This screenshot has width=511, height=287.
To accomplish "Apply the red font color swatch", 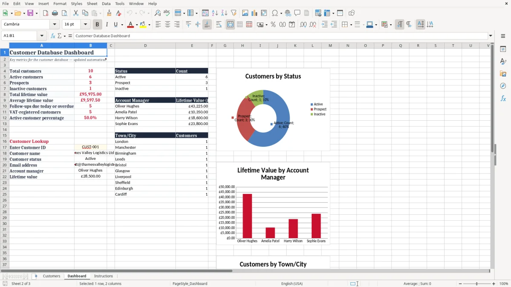I will tap(131, 25).
